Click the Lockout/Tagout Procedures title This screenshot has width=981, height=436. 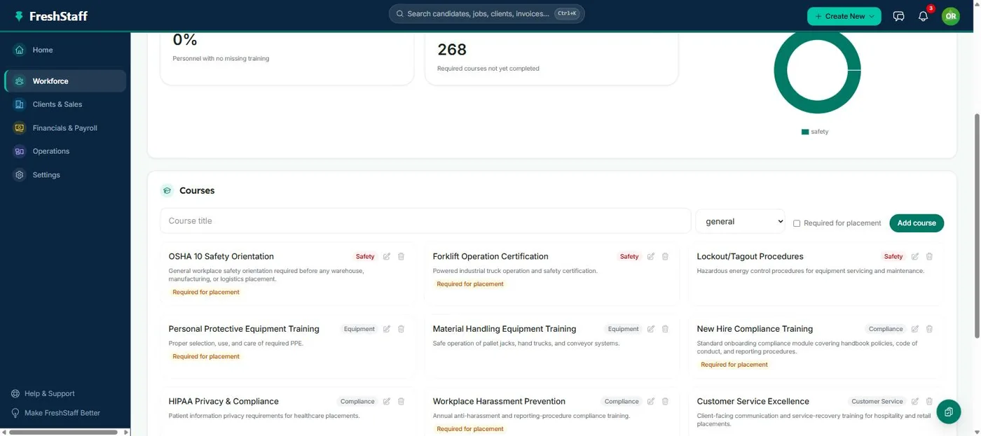click(x=750, y=257)
